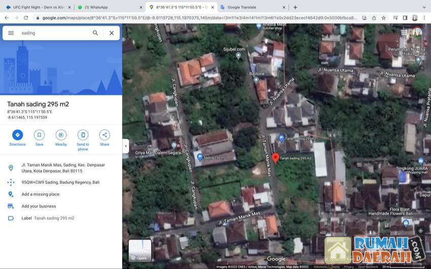Click the red Tanah sading 295 m2 pin
Image resolution: width=431 pixels, height=269 pixels.
click(x=275, y=158)
